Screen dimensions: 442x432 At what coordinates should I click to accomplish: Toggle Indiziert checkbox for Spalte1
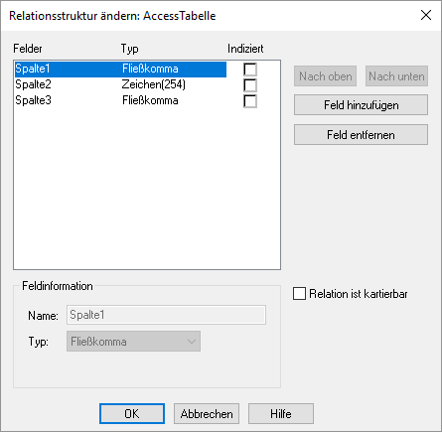250,70
